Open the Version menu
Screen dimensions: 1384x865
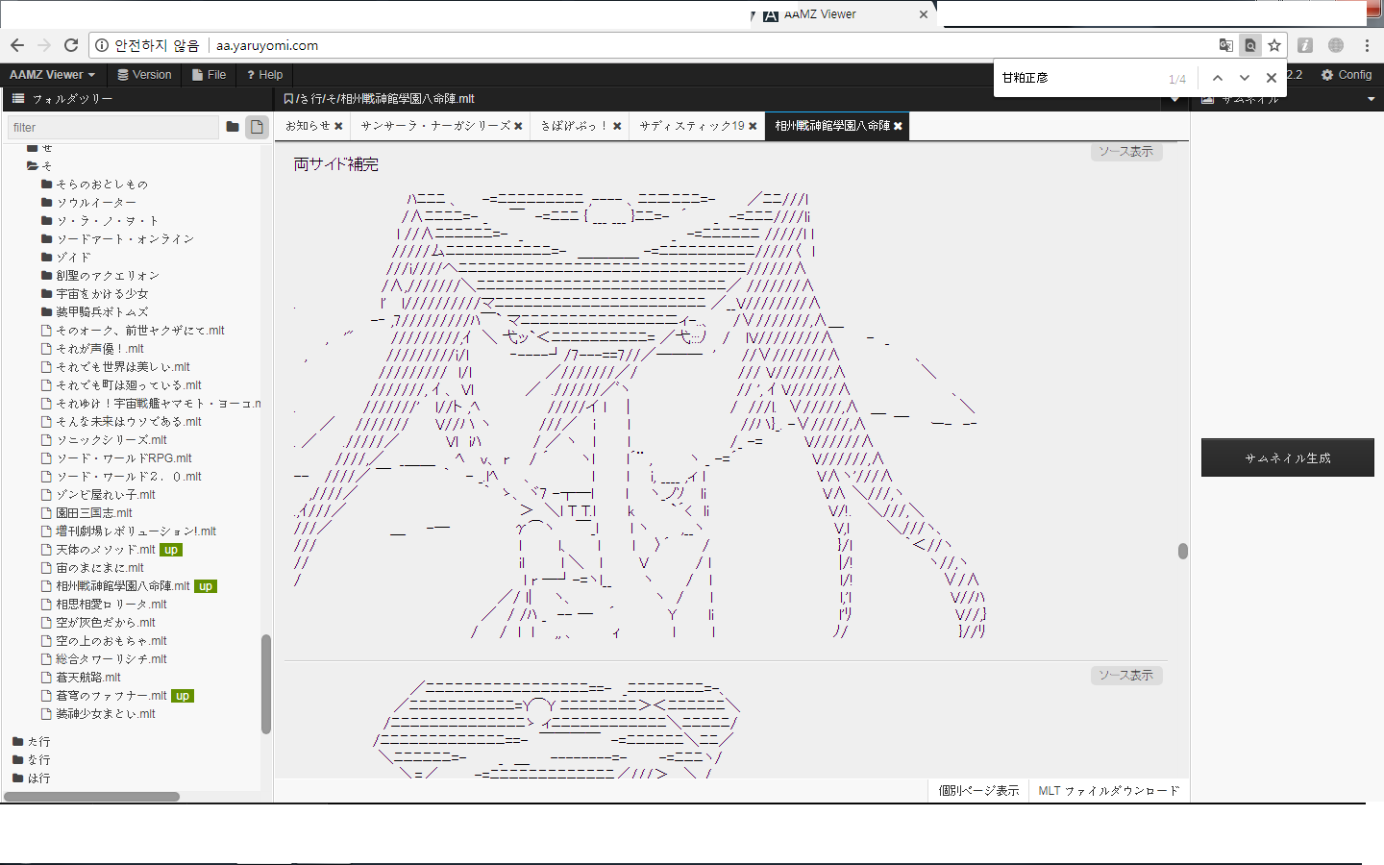tap(144, 75)
